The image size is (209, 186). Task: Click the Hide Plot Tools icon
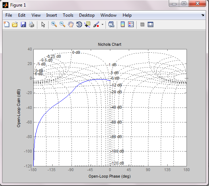pos(142,25)
